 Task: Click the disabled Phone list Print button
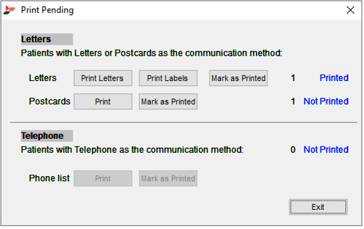pyautogui.click(x=103, y=179)
